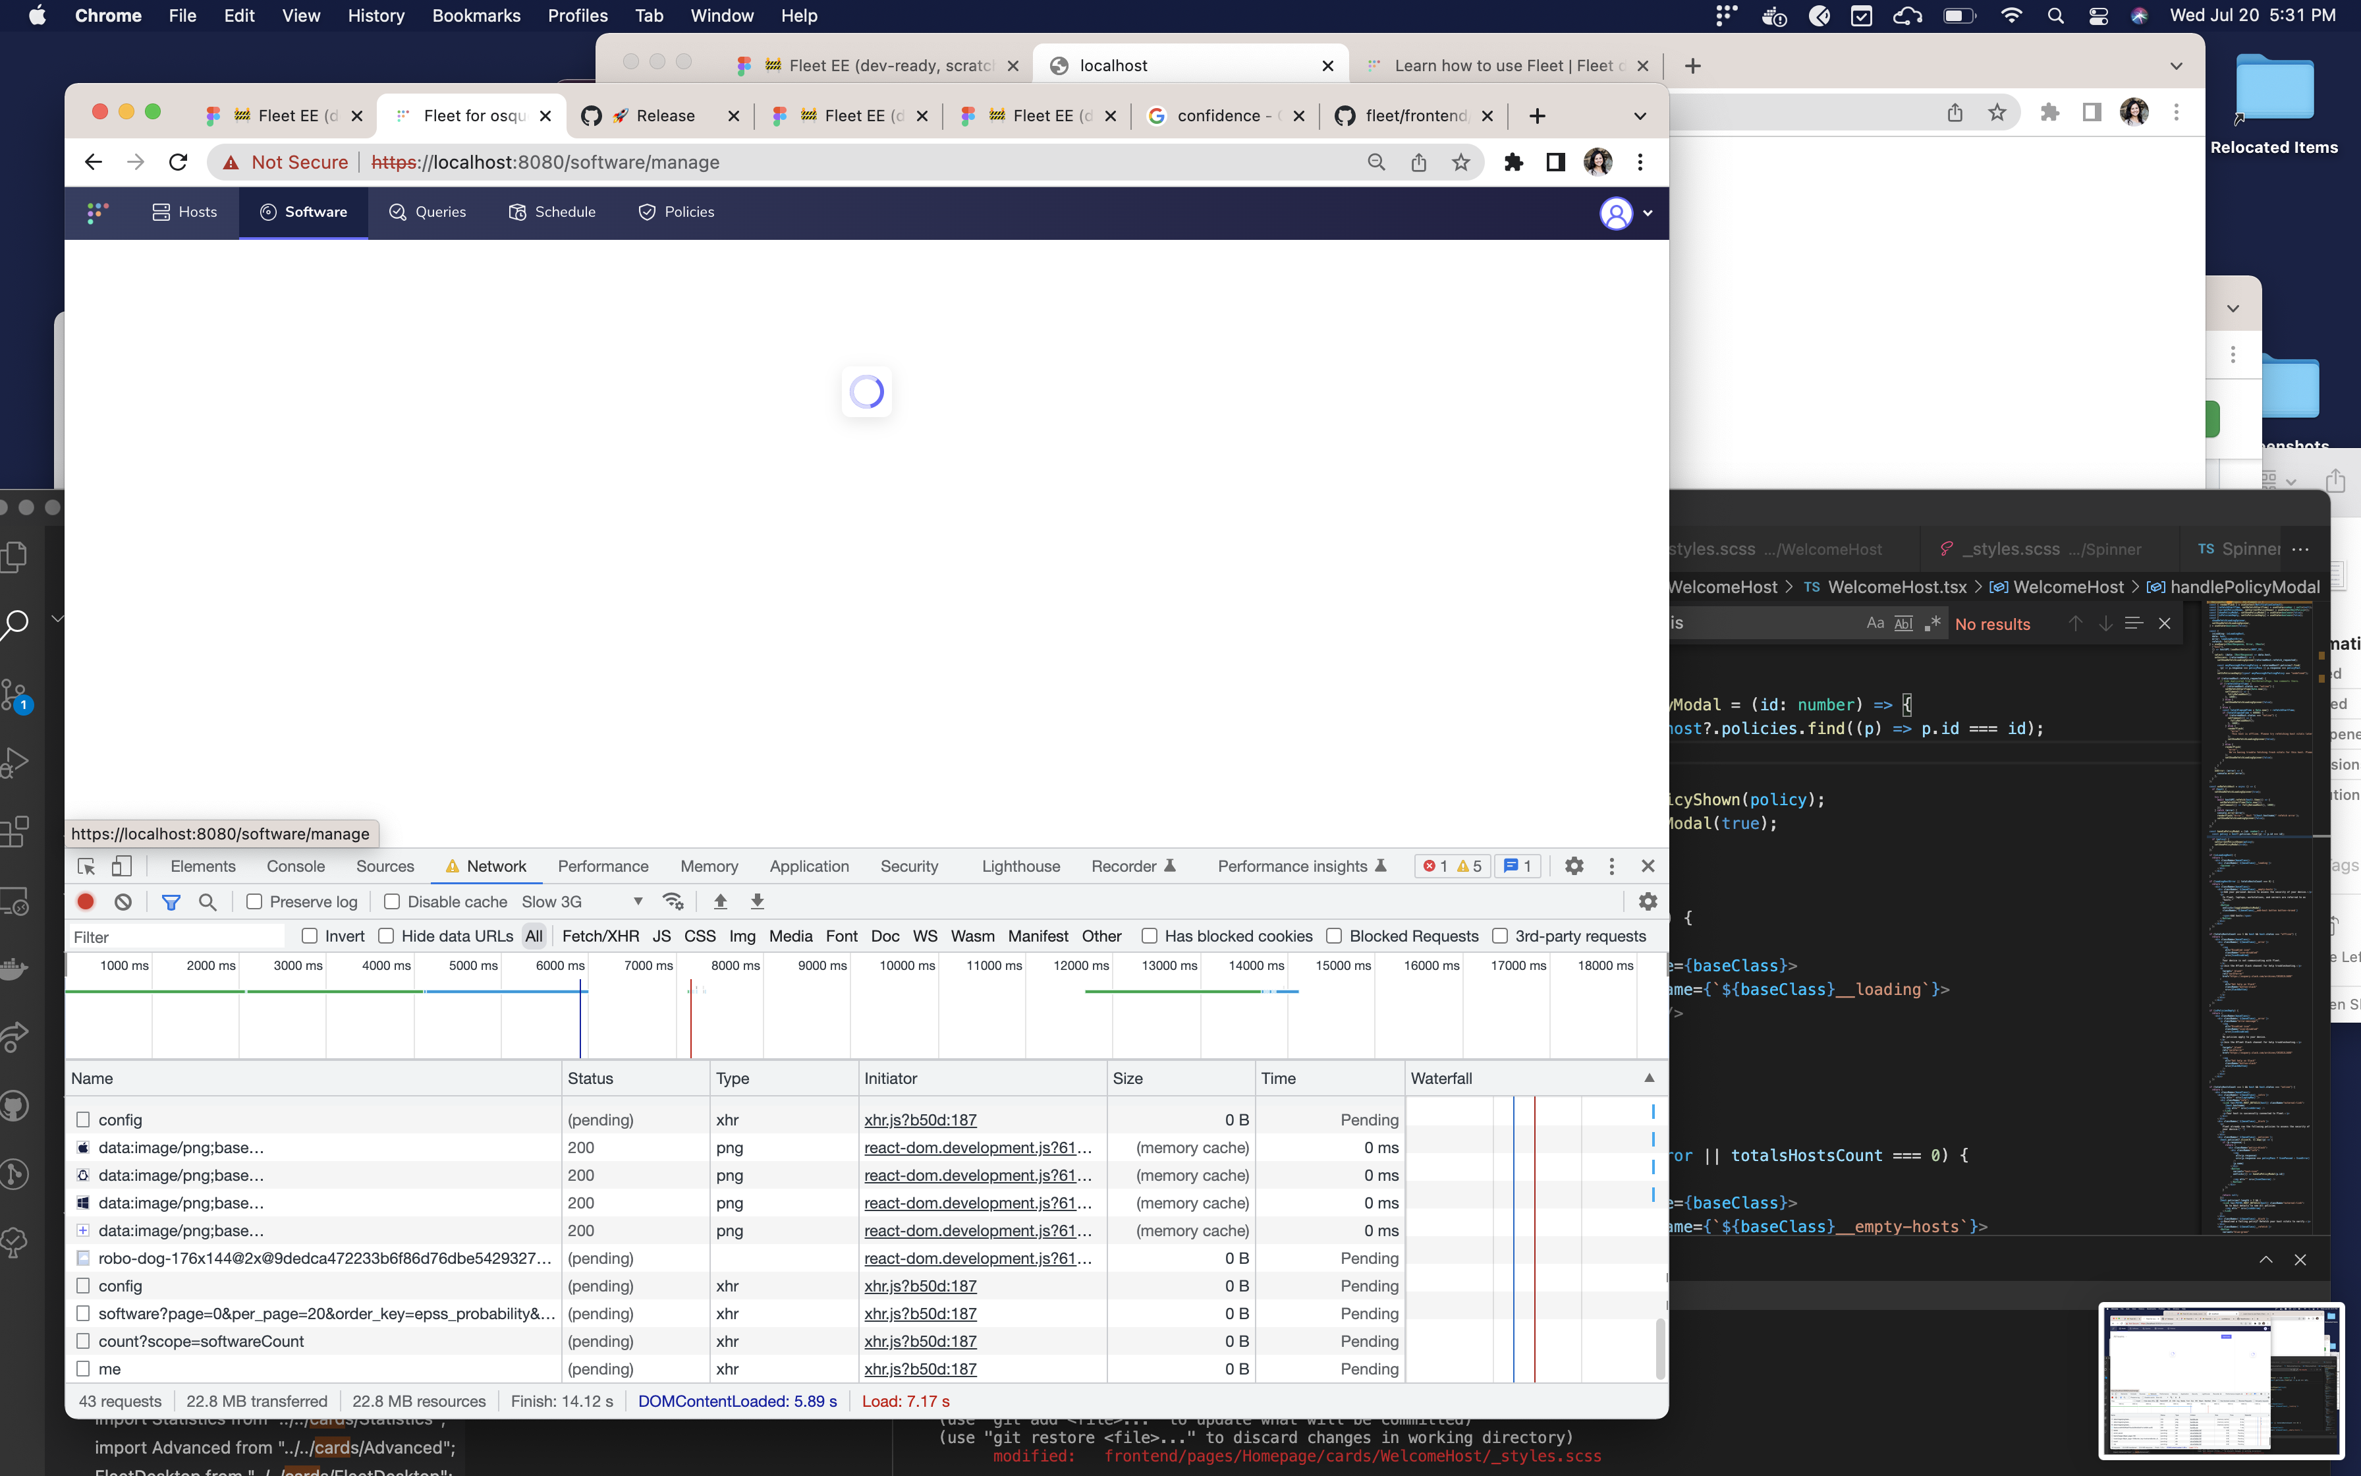Open DevTools settings gear icon
Viewport: 2361px width, 1476px height.
pyautogui.click(x=1574, y=866)
